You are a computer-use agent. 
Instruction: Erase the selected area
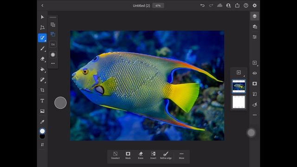point(141,155)
